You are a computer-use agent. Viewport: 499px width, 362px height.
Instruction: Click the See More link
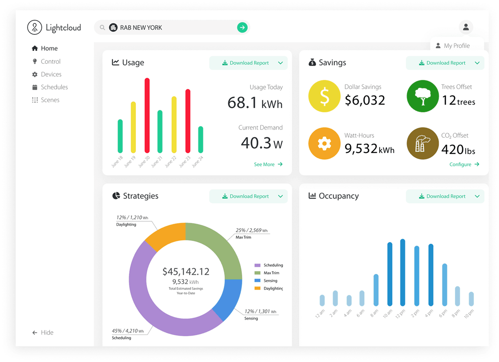click(x=268, y=164)
